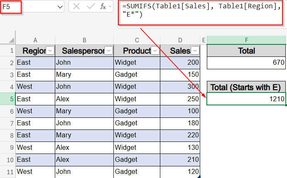Open the Sales column filter dropdown

(x=195, y=51)
